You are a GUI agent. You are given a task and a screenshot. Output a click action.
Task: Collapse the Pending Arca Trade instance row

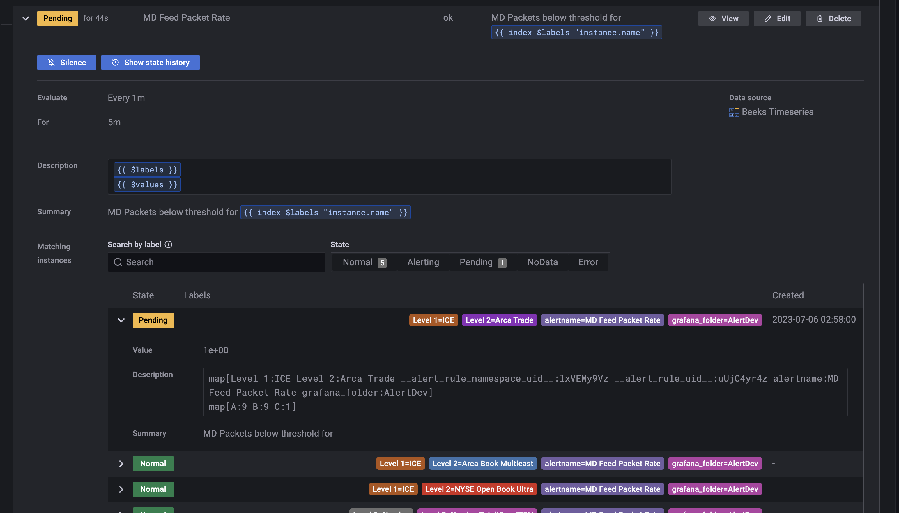point(121,320)
